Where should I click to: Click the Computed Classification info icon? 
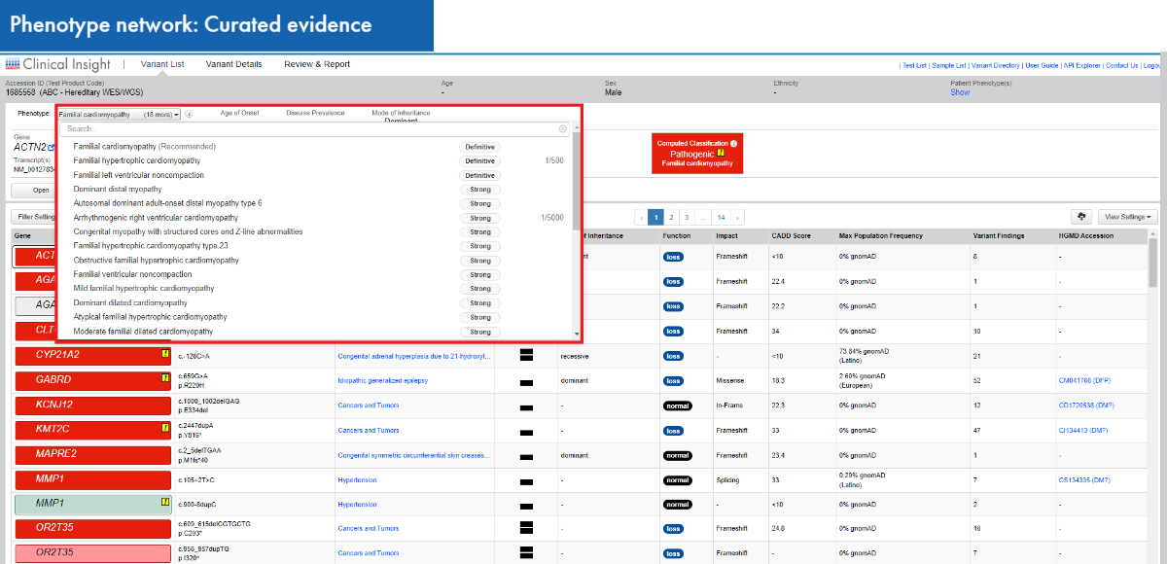click(x=733, y=144)
